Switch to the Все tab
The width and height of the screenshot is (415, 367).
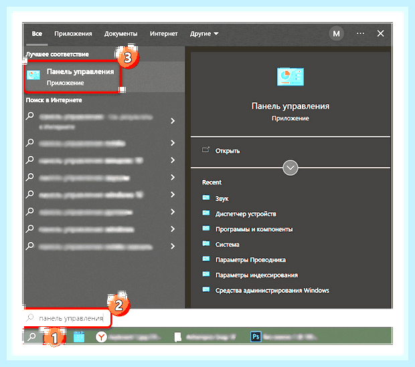pos(37,34)
